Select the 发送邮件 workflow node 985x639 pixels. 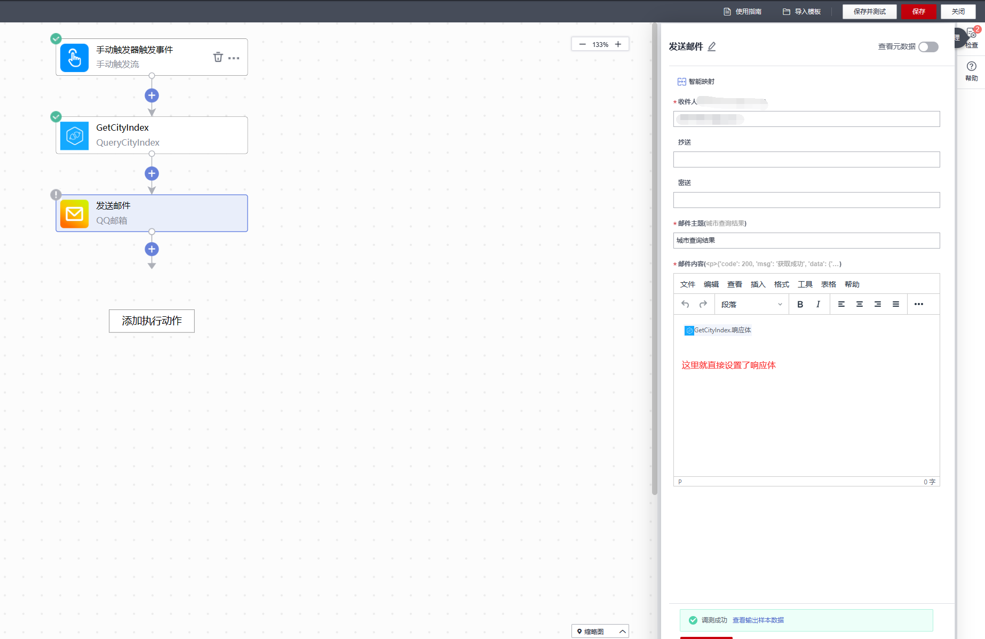[152, 213]
